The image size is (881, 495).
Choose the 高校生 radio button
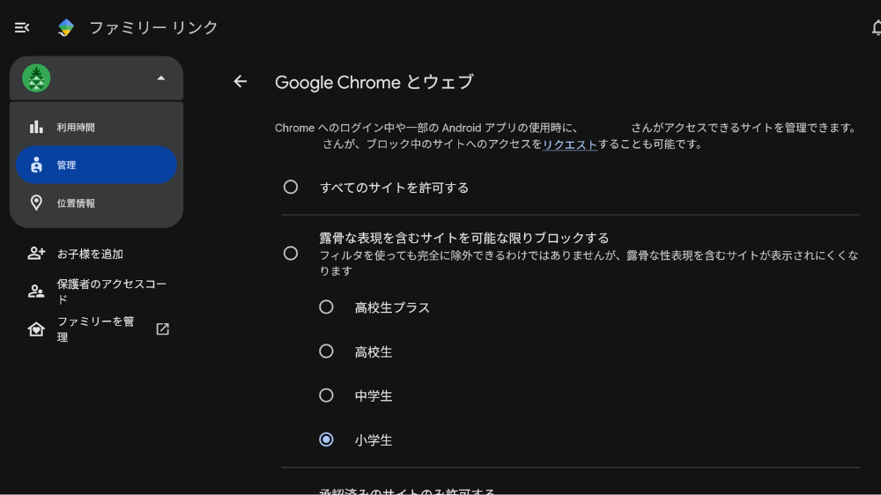(x=326, y=351)
